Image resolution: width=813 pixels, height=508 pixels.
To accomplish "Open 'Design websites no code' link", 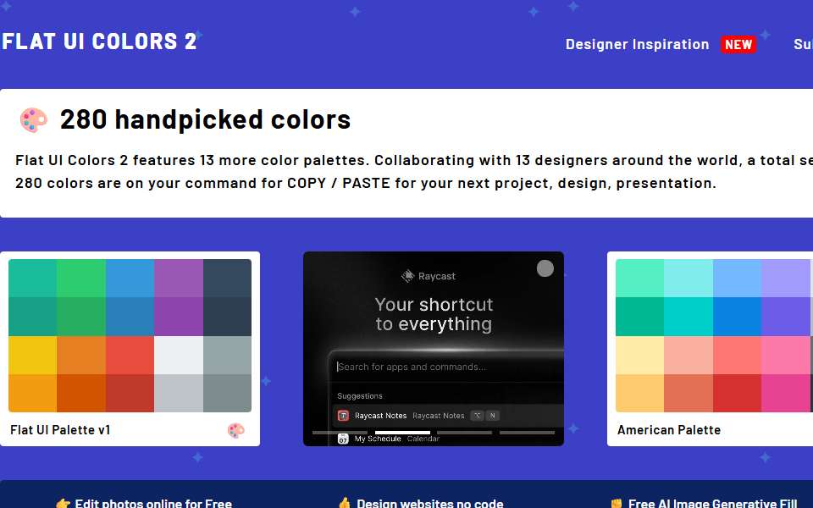I will tap(430, 503).
